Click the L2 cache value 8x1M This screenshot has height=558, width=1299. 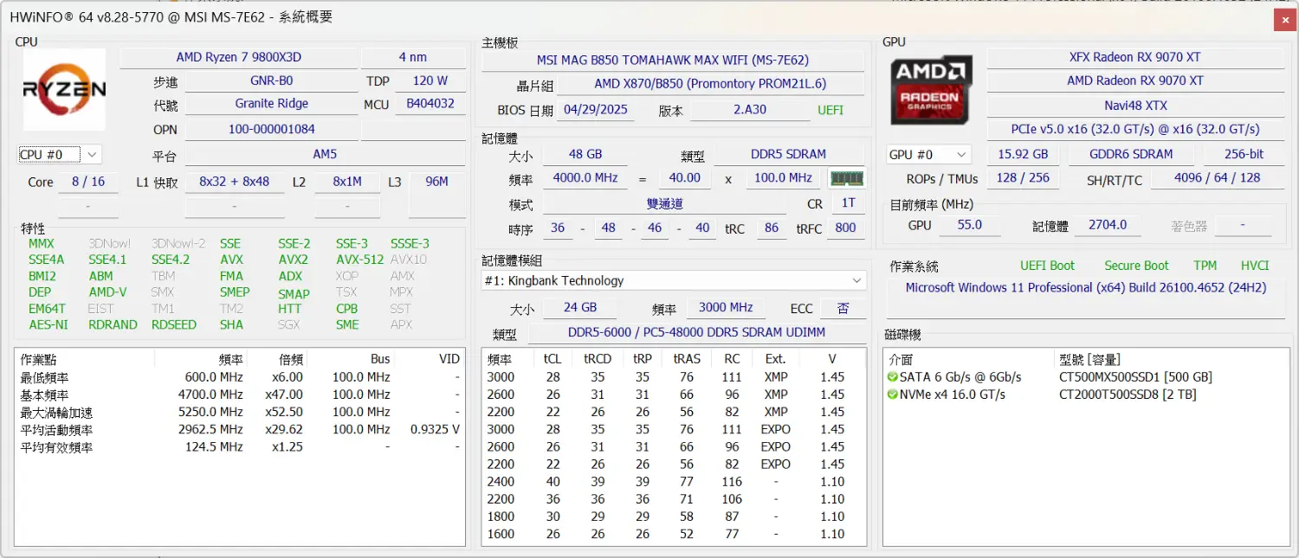coord(347,182)
